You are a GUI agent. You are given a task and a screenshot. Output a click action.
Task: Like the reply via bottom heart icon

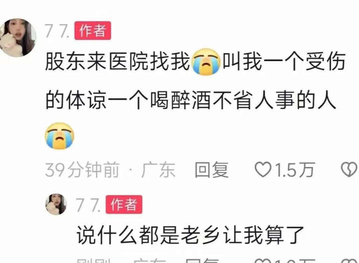263,261
